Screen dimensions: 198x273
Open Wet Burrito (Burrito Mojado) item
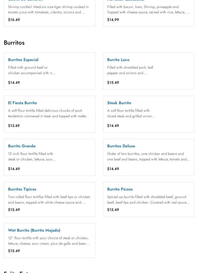point(34,230)
